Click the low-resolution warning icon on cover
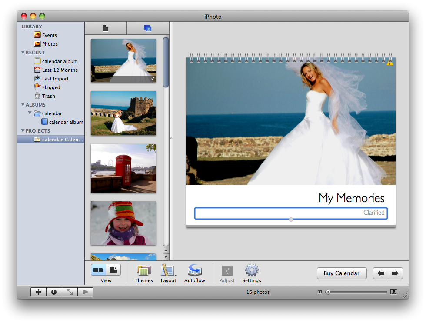This screenshot has width=426, height=323. (x=390, y=63)
